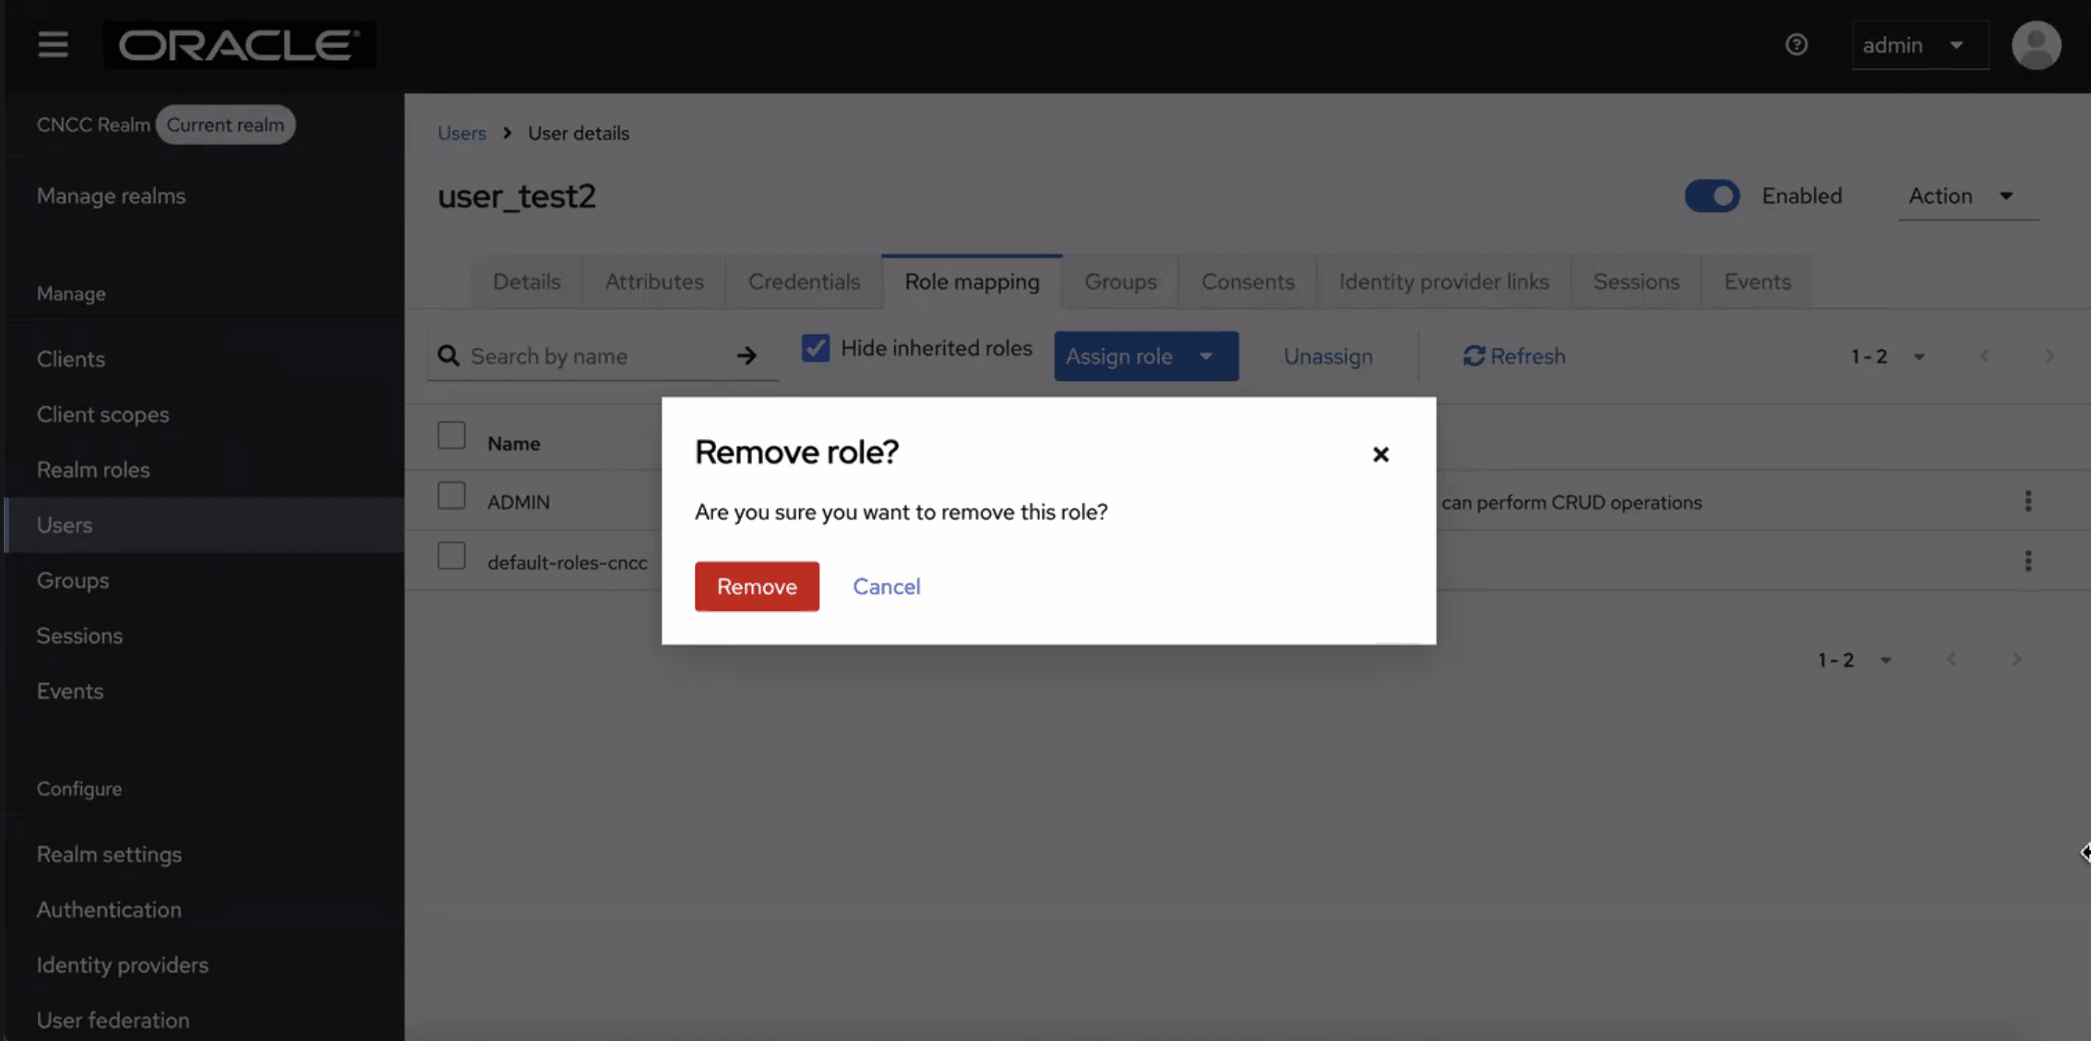Open the user Sessions tab
The width and height of the screenshot is (2091, 1041).
coord(1636,281)
